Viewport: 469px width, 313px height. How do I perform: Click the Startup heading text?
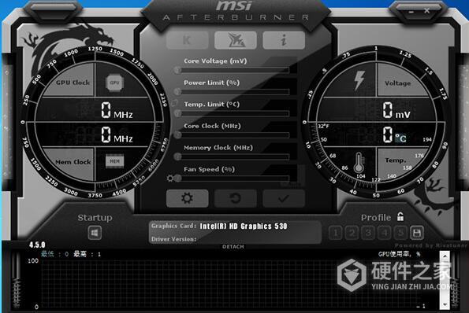pyautogui.click(x=95, y=218)
